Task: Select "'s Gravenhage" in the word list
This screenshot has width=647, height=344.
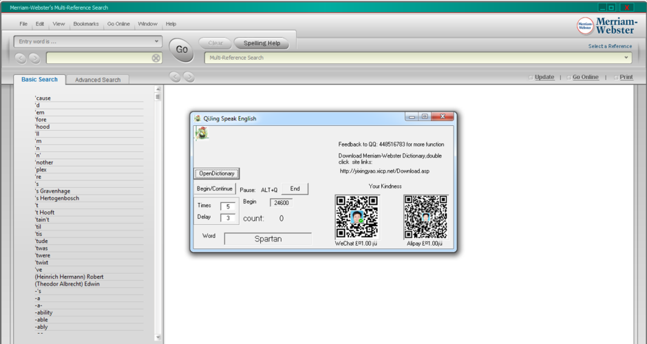Action: (52, 191)
